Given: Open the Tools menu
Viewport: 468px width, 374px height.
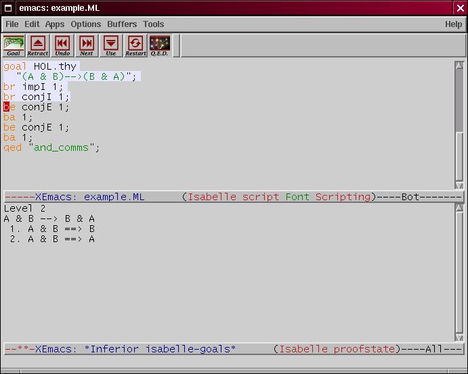Looking at the screenshot, I should (x=154, y=24).
